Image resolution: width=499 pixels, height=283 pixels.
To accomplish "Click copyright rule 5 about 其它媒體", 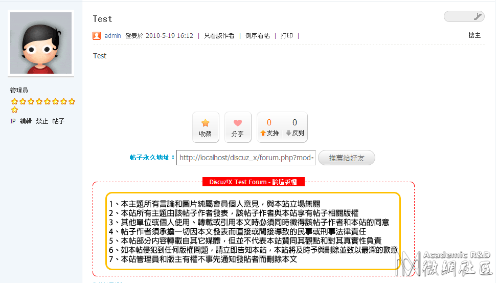I will (245, 241).
